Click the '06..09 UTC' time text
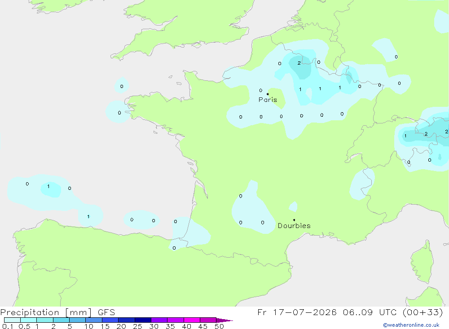 [x=370, y=312]
